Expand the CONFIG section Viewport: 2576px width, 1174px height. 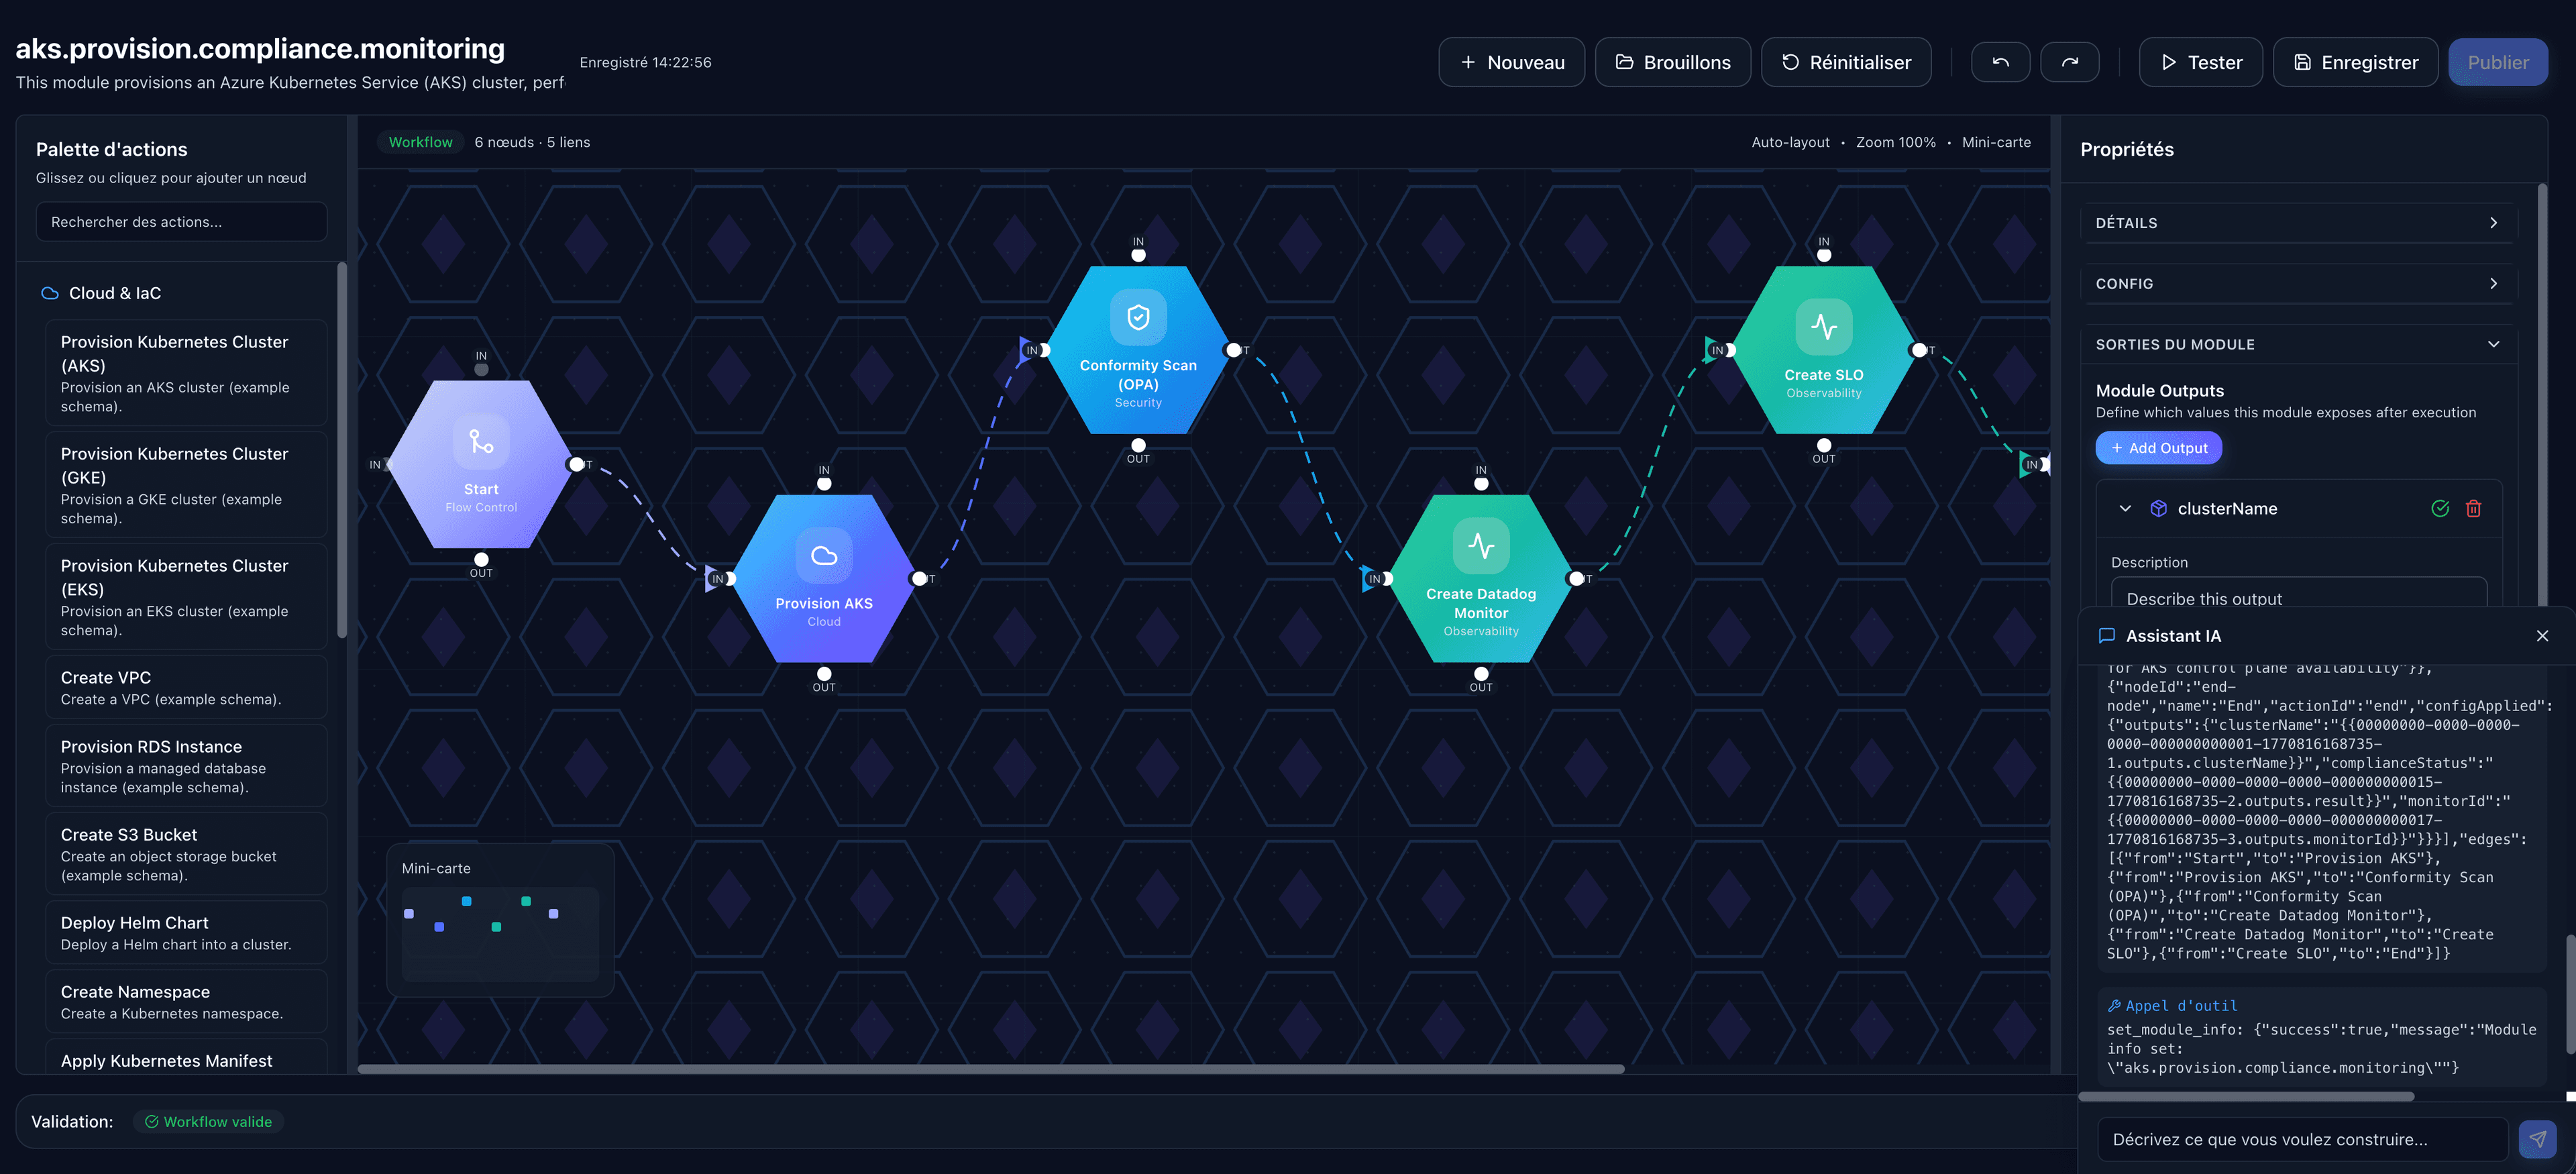(2298, 284)
